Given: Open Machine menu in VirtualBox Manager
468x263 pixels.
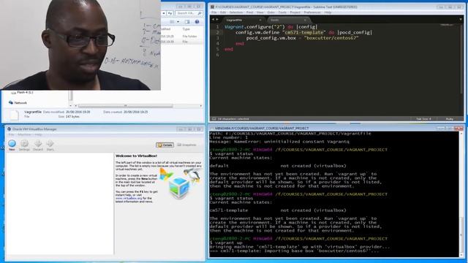Looking at the screenshot, I should [24, 134].
